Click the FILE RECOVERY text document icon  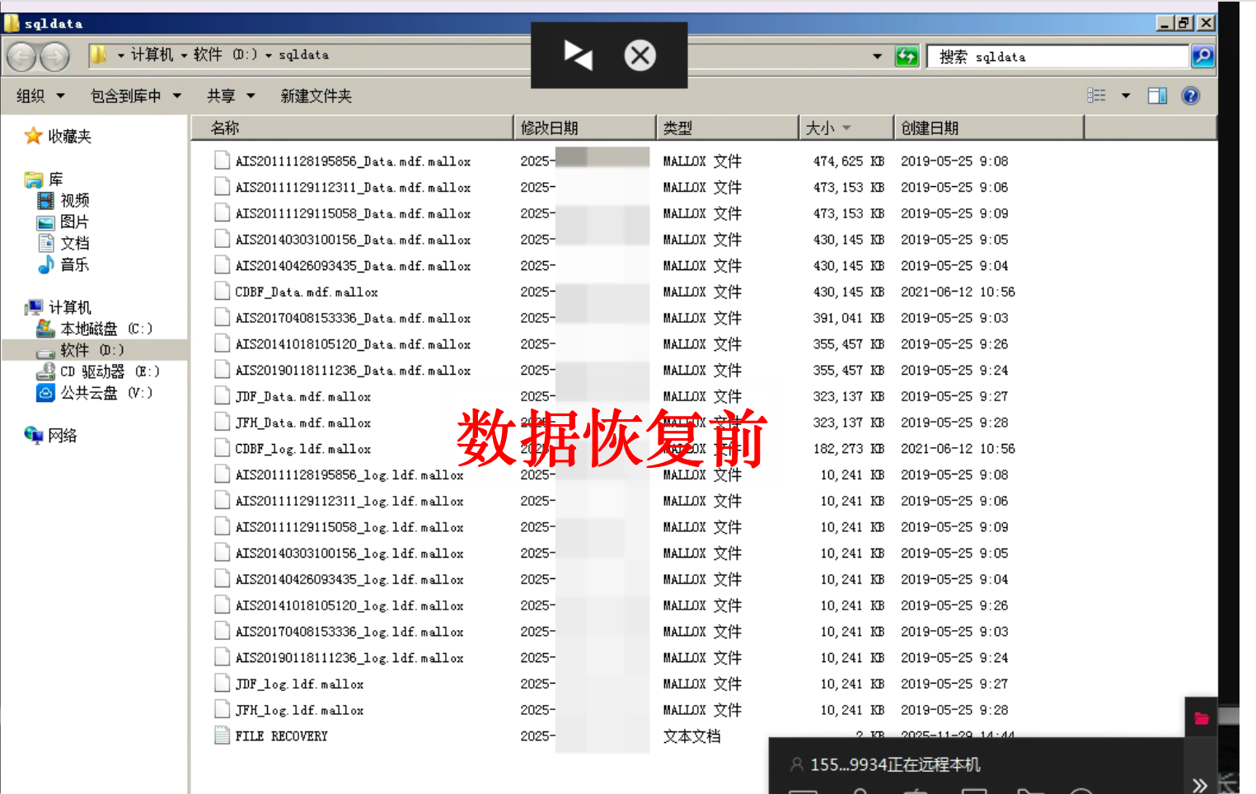[222, 736]
